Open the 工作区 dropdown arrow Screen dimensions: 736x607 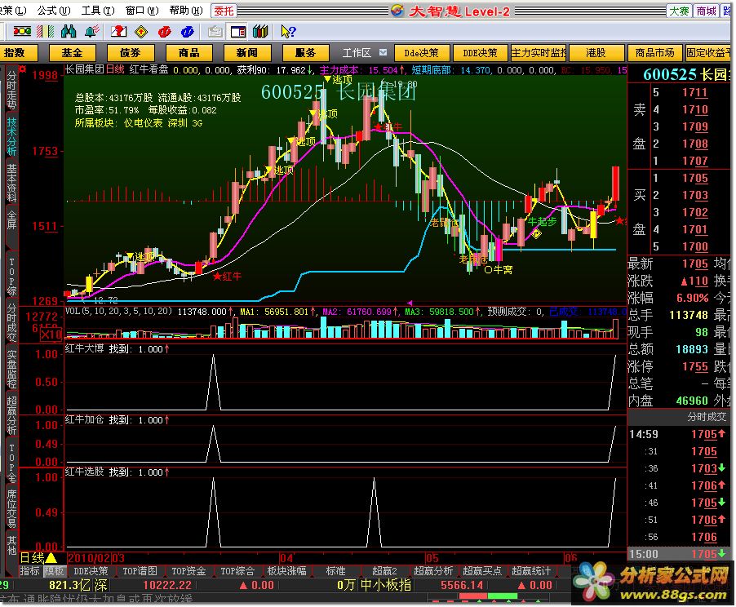tap(383, 52)
